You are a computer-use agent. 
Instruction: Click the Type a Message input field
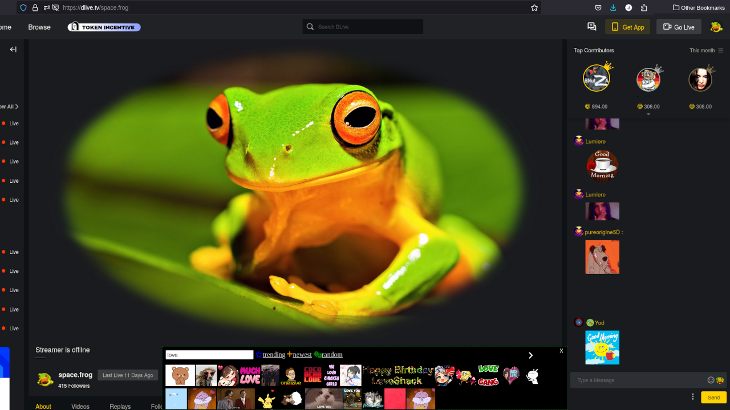639,380
